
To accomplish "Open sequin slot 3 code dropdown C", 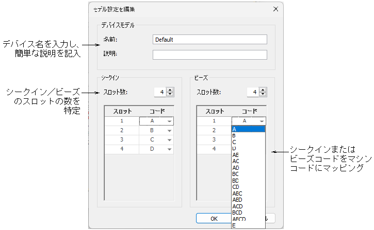I will 169,140.
